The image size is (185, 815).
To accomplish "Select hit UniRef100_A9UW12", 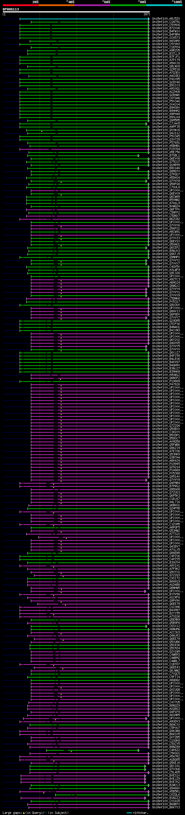I will tap(166, 375).
